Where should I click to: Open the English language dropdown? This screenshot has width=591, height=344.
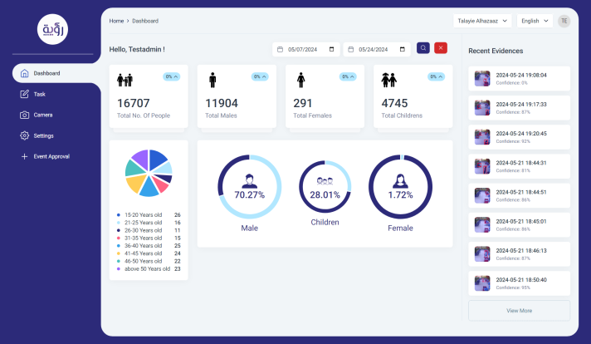coord(535,21)
